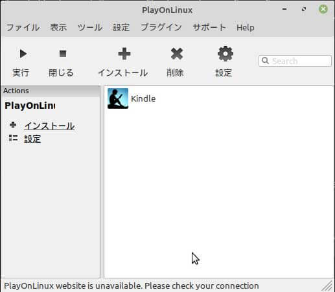335x292 pixels.
Task: Click the Actions panel header
Action: point(51,91)
